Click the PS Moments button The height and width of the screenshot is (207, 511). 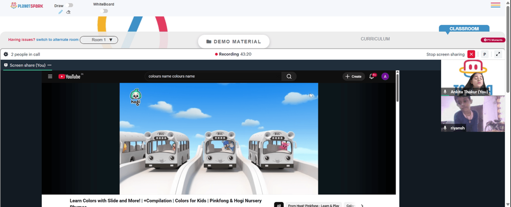click(493, 40)
